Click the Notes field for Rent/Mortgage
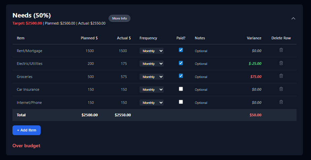This screenshot has width=311, height=160. pyautogui.click(x=210, y=51)
